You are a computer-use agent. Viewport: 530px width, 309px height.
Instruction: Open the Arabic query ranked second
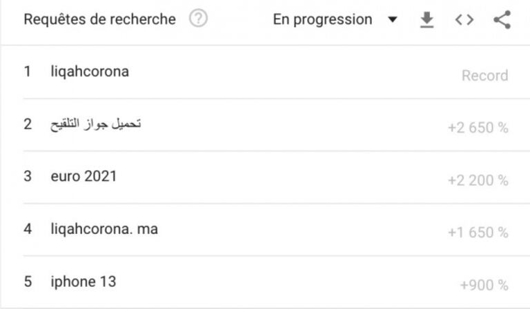click(x=96, y=125)
